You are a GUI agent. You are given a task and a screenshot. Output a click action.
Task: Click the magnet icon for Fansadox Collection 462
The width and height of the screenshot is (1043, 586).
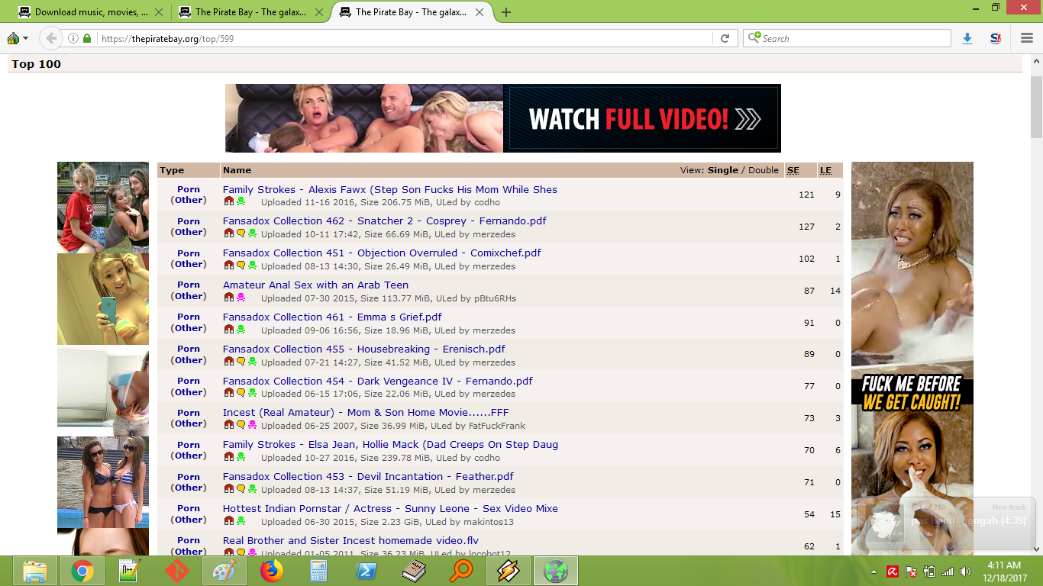coord(228,233)
